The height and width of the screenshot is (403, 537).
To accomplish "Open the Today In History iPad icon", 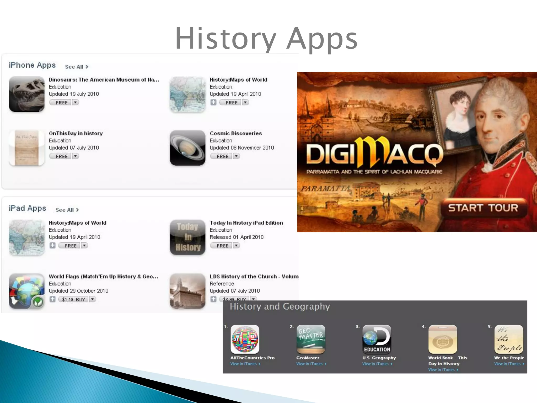I will [187, 237].
